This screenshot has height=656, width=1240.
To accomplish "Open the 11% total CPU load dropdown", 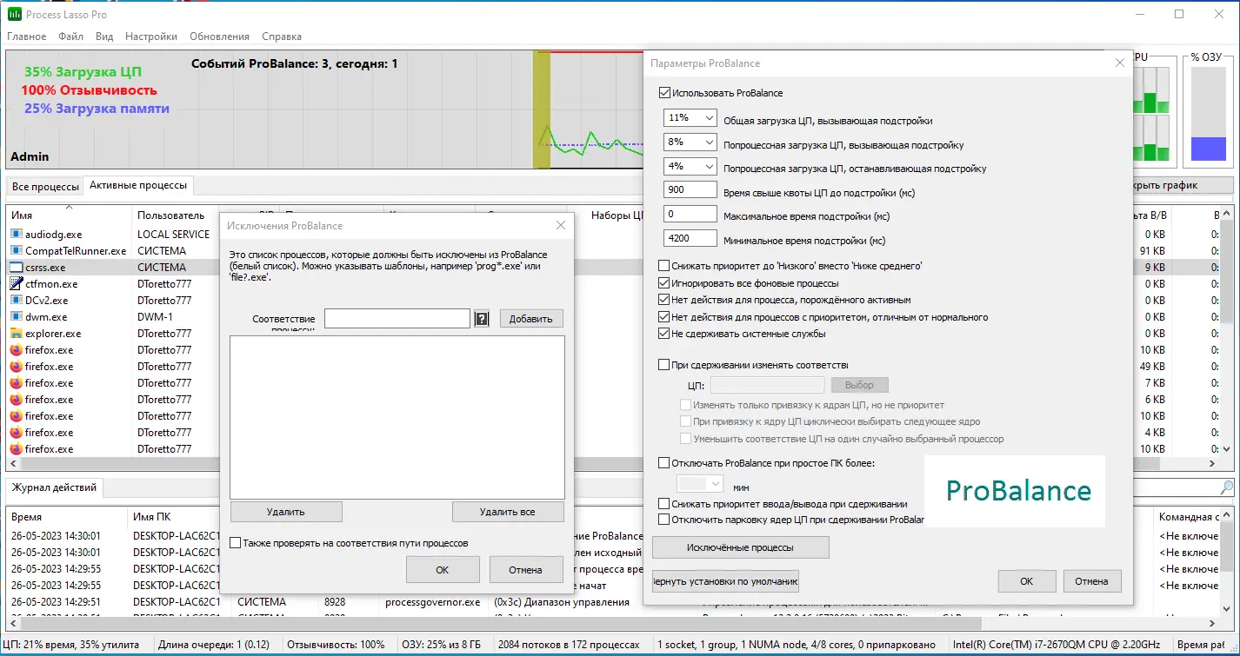I will pyautogui.click(x=690, y=117).
